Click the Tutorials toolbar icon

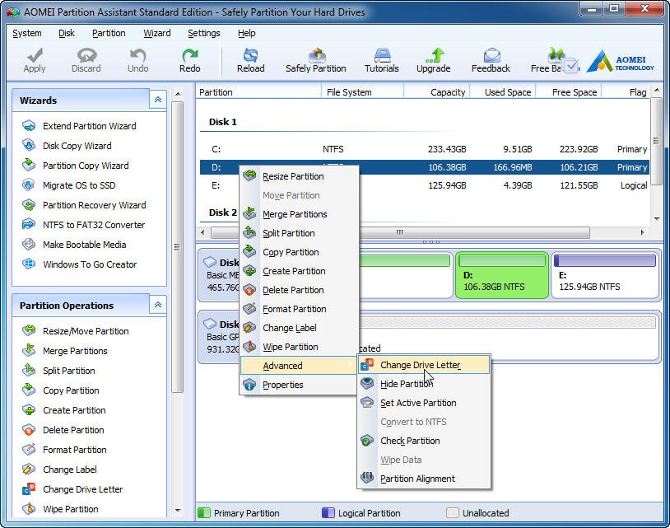(381, 56)
